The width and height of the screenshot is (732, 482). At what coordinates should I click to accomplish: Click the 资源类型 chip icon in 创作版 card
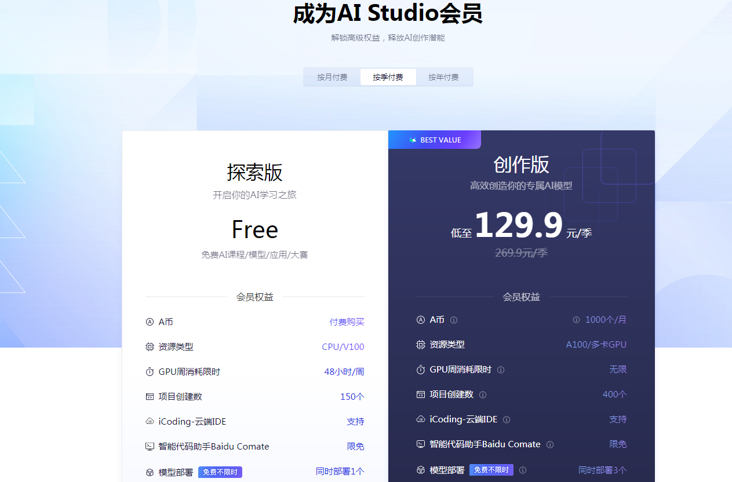(x=421, y=345)
